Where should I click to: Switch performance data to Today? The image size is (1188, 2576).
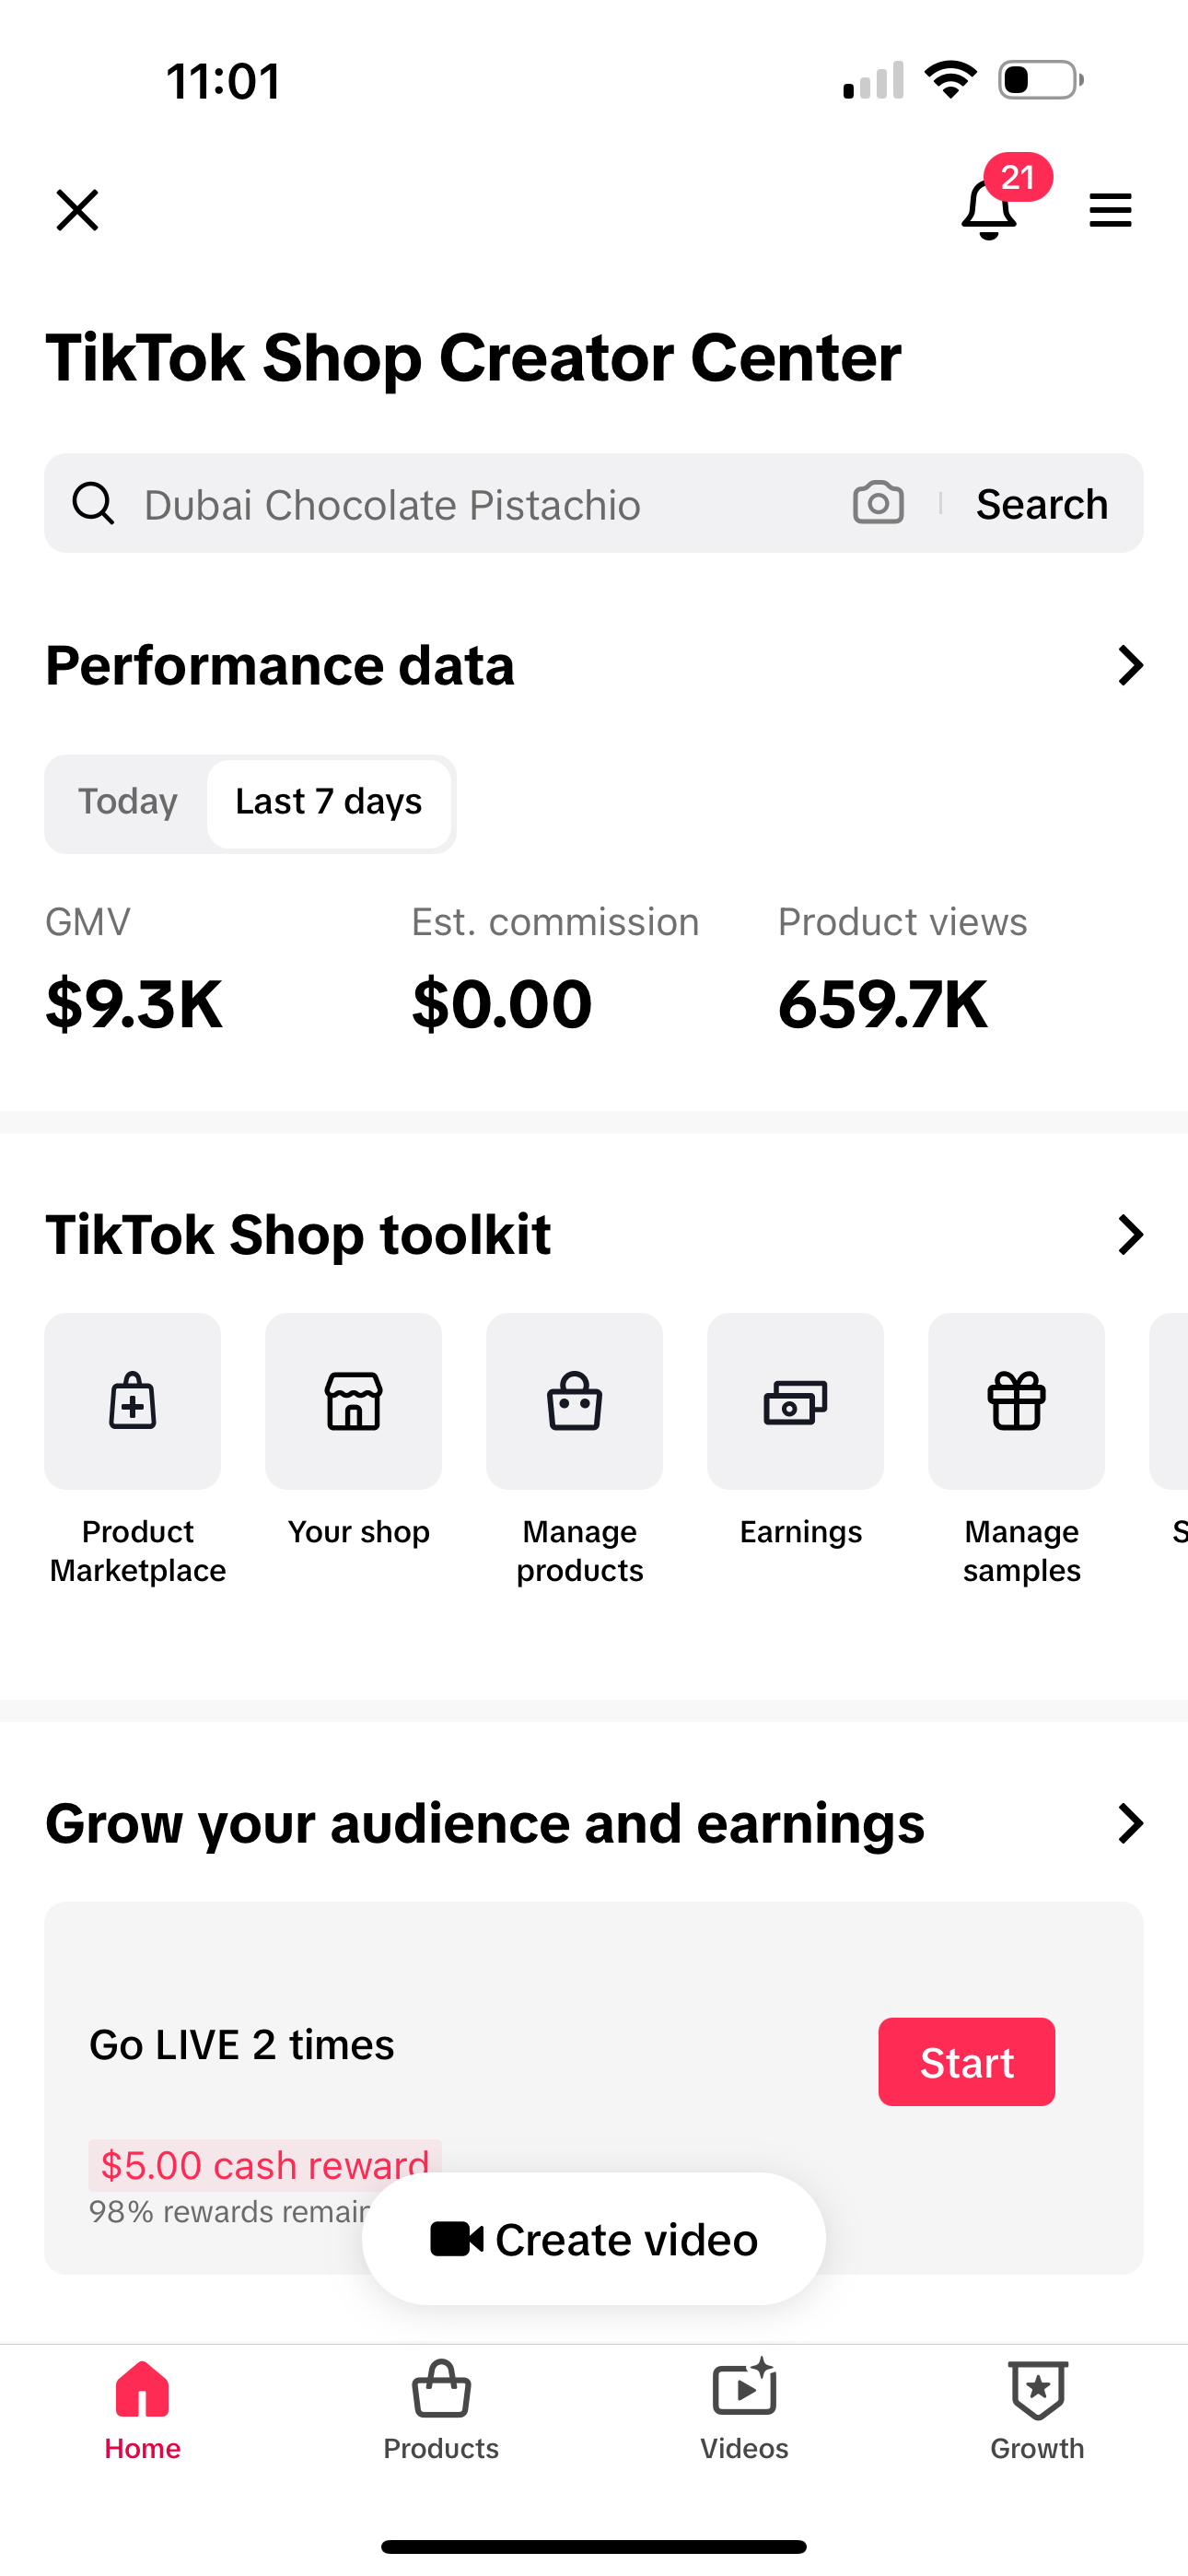(128, 802)
